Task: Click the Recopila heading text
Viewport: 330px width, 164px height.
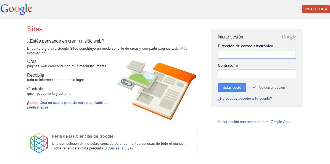Action: (36, 75)
